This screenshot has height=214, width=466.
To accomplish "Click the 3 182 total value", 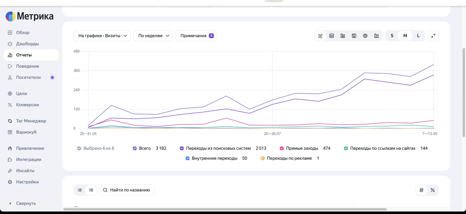I will [x=161, y=148].
